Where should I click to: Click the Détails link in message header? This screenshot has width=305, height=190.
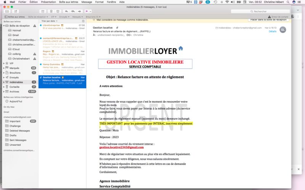pos(273,32)
